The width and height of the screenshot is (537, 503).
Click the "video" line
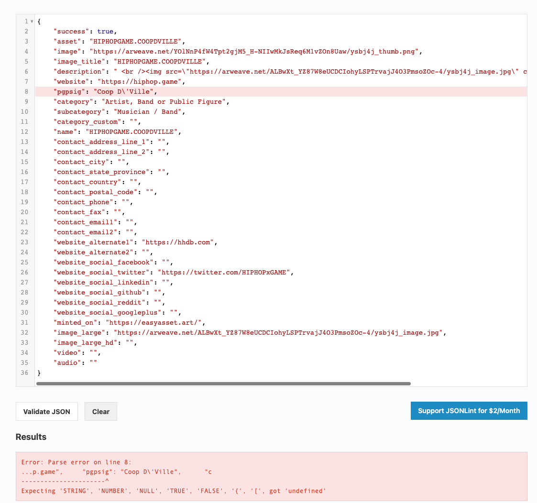[x=77, y=352]
